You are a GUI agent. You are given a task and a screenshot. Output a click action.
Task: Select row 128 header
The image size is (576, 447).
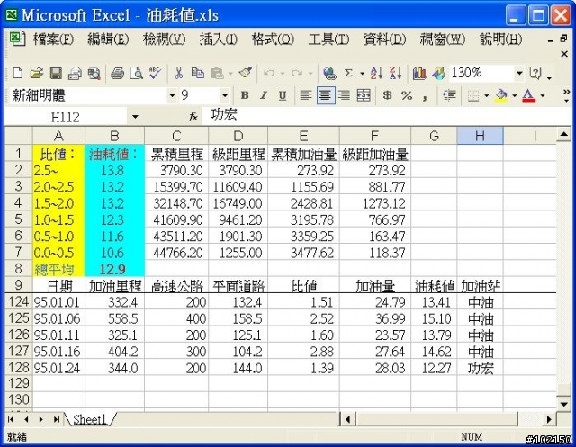pyautogui.click(x=18, y=367)
